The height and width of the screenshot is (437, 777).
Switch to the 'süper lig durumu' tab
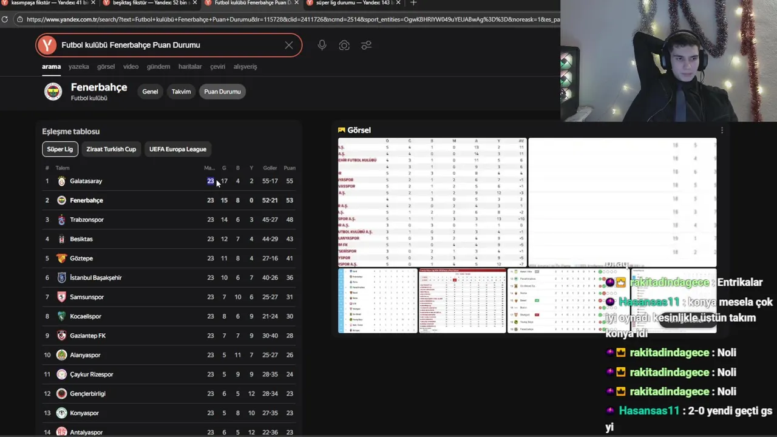354,3
